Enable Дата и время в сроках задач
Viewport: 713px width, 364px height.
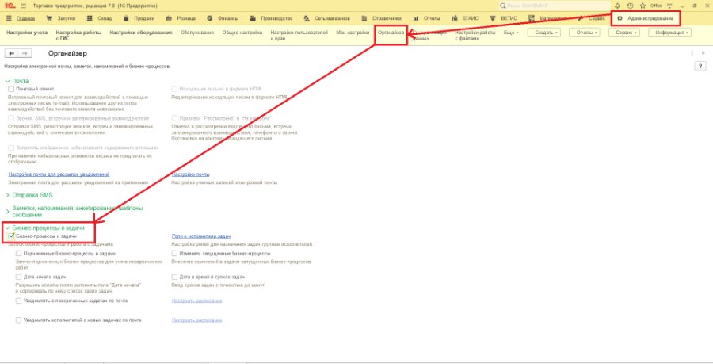point(174,277)
